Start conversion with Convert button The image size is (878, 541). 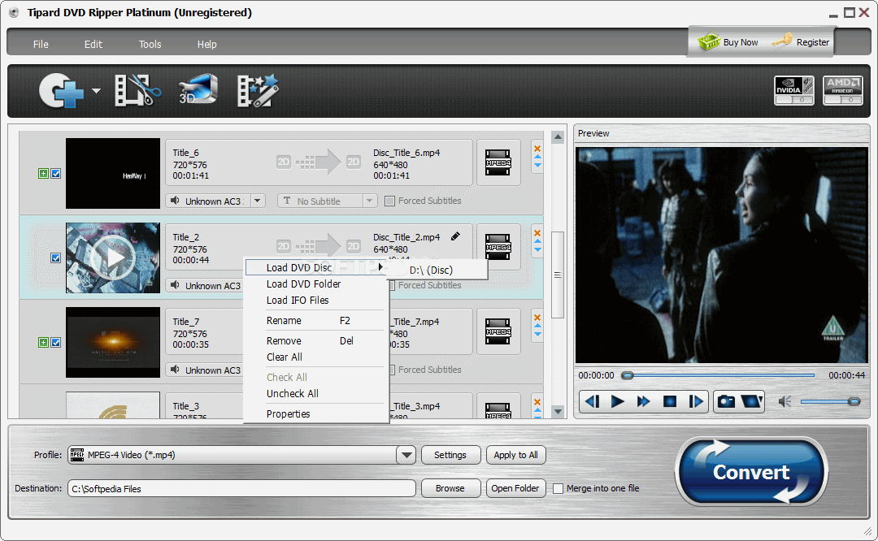coord(751,472)
